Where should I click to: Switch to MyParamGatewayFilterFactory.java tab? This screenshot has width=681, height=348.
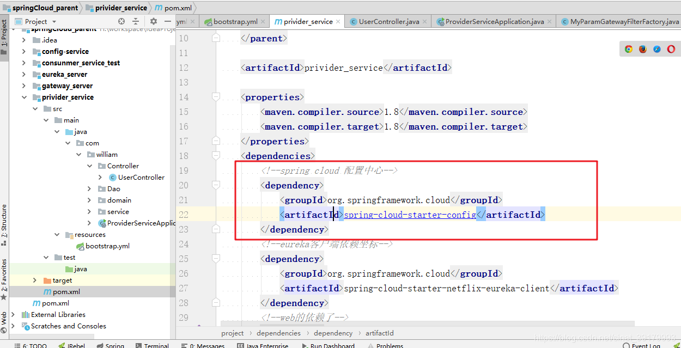pyautogui.click(x=620, y=22)
